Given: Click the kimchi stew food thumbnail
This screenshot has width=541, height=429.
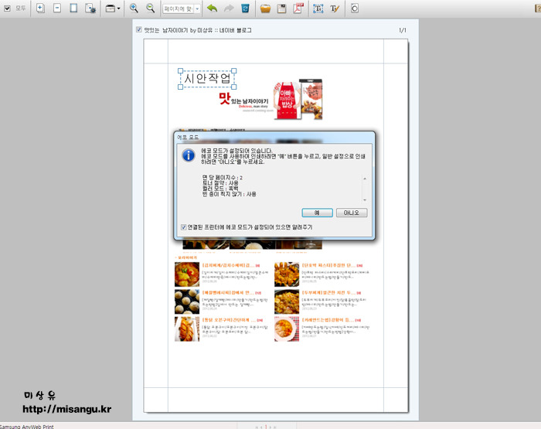Looking at the screenshot, I should click(x=187, y=274).
